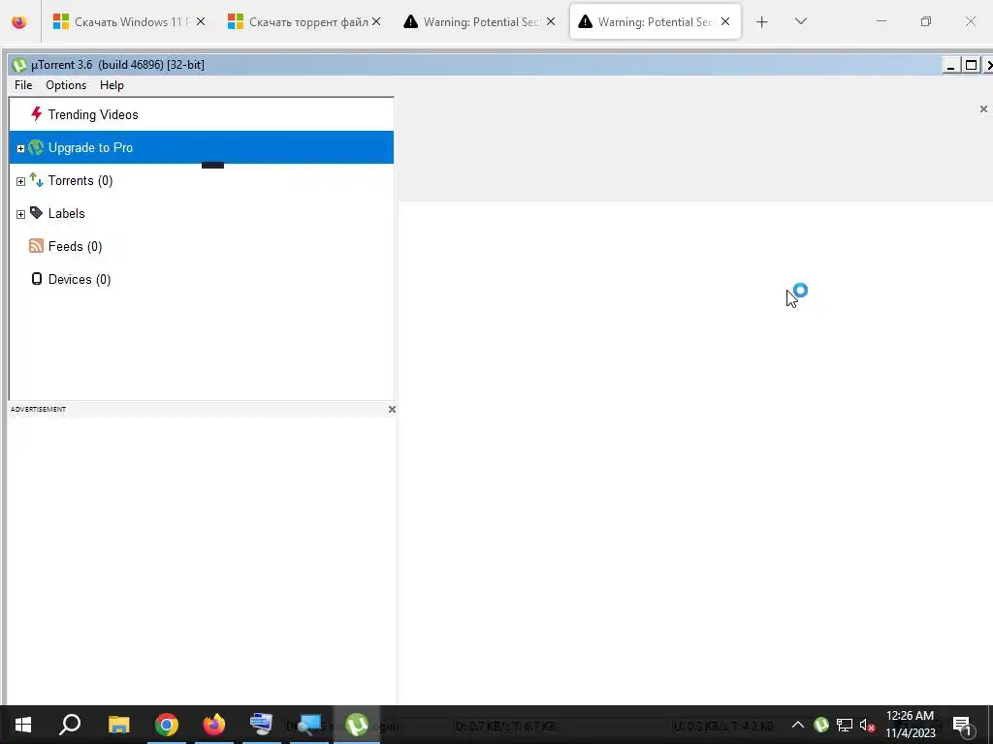Screen dimensions: 993x744
Task: Open the remote desktop taskbar icon
Action: pos(262,725)
